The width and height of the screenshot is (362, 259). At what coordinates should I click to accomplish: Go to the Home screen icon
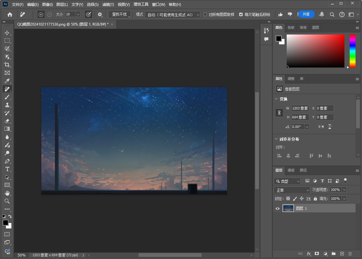[x=10, y=14]
